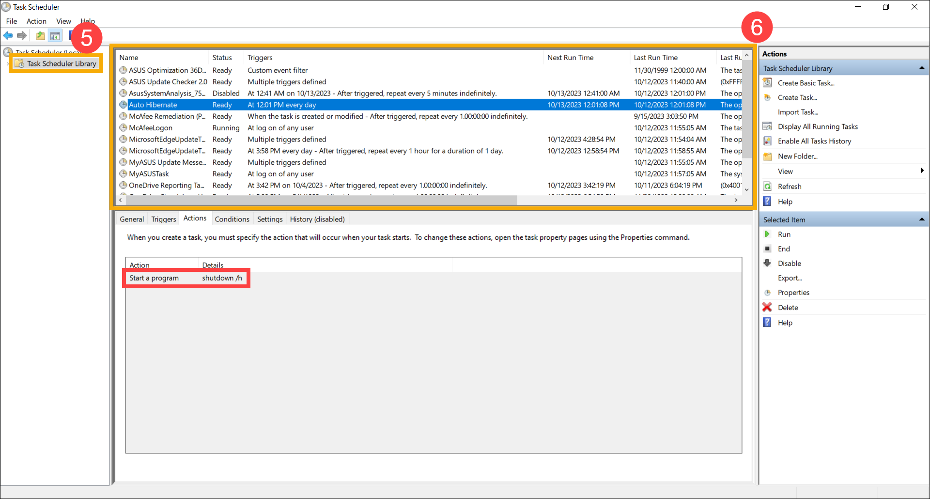Switch to the Triggers tab

point(164,219)
